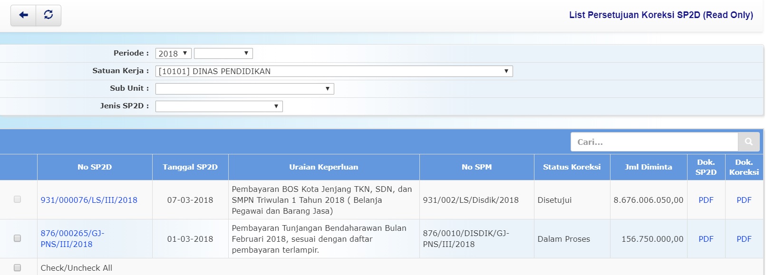
Task: Open Dok. Koreksi PDF for Disetujui row
Action: pyautogui.click(x=744, y=200)
